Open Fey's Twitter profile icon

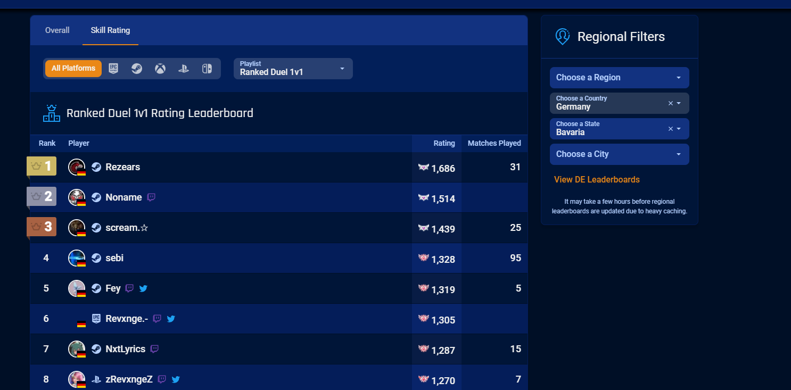[x=143, y=288]
